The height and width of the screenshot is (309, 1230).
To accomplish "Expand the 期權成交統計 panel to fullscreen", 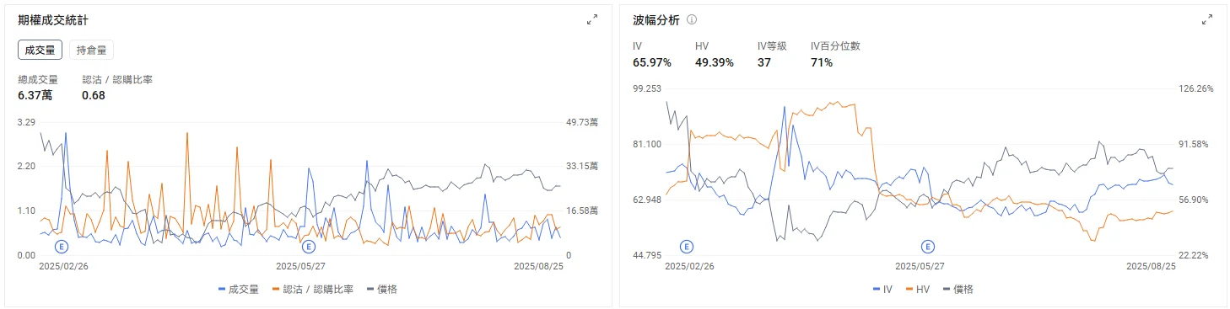I will 592,19.
